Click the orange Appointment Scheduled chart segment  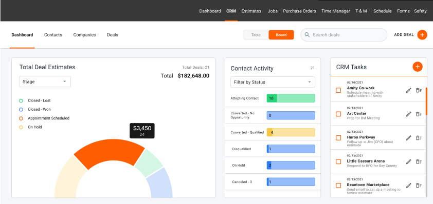click(110, 150)
